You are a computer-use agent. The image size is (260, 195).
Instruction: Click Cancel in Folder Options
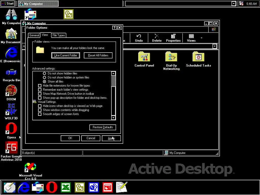[91, 138]
